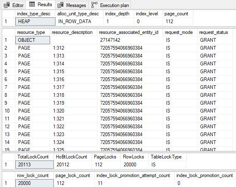
Task: Click the index_lock_promotion_count column header
Action: tap(205, 175)
